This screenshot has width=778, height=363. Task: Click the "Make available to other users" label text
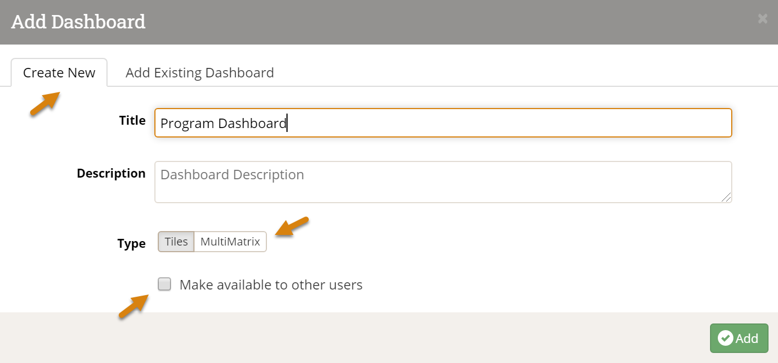(x=271, y=285)
